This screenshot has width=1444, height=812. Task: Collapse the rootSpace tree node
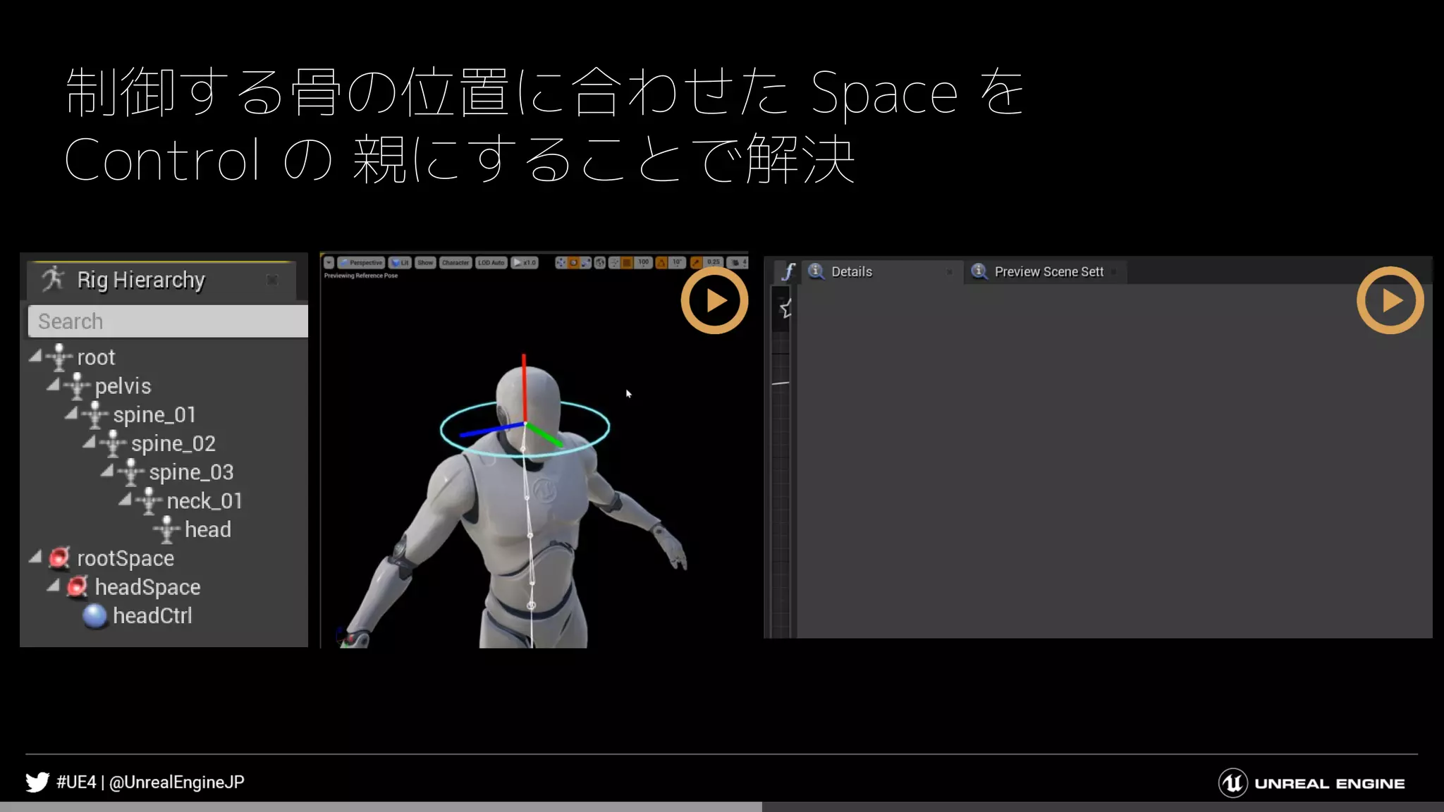pos(35,557)
